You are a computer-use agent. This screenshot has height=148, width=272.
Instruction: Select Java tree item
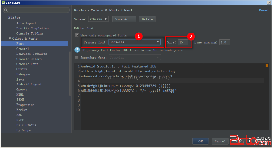click(20, 79)
